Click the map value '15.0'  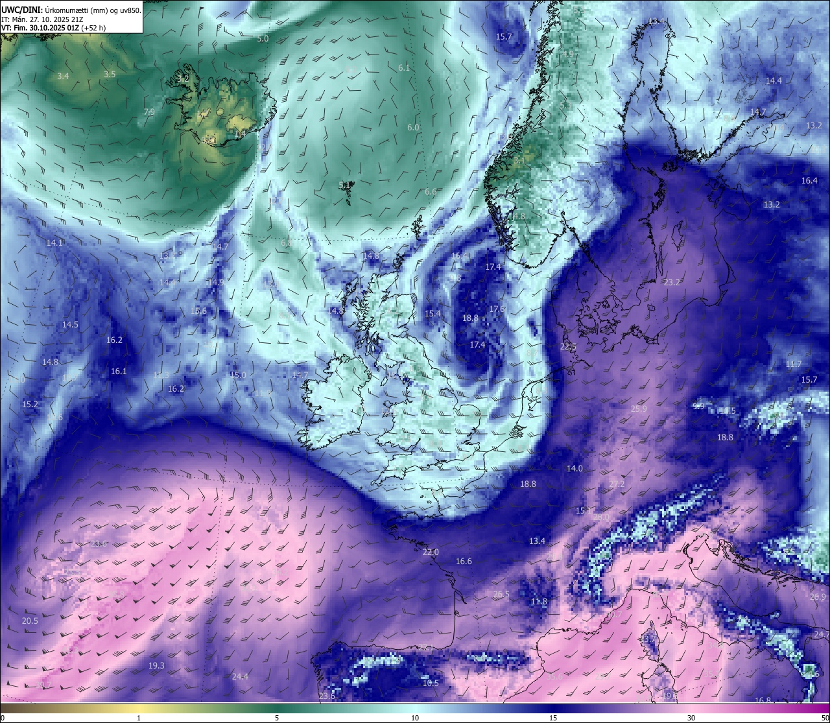238,375
